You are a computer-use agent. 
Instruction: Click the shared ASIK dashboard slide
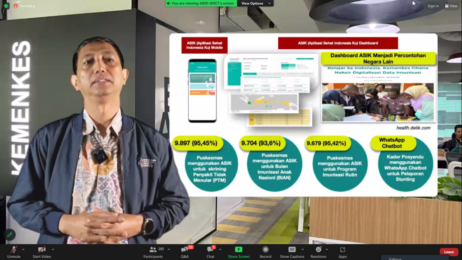point(303,115)
